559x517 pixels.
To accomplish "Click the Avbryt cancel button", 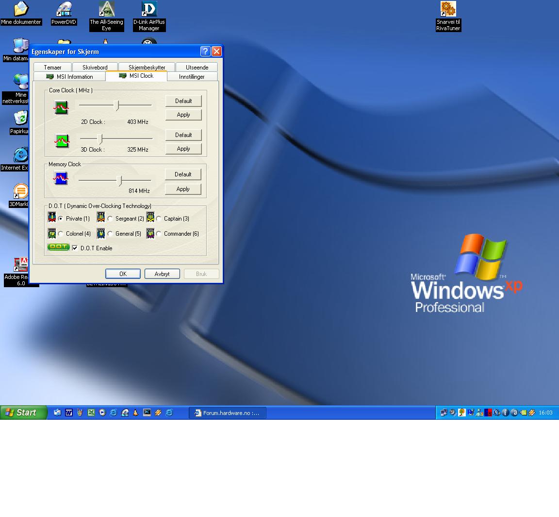I will coord(162,274).
